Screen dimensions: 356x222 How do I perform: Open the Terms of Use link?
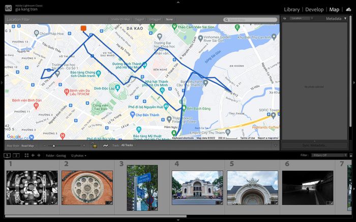point(248,138)
